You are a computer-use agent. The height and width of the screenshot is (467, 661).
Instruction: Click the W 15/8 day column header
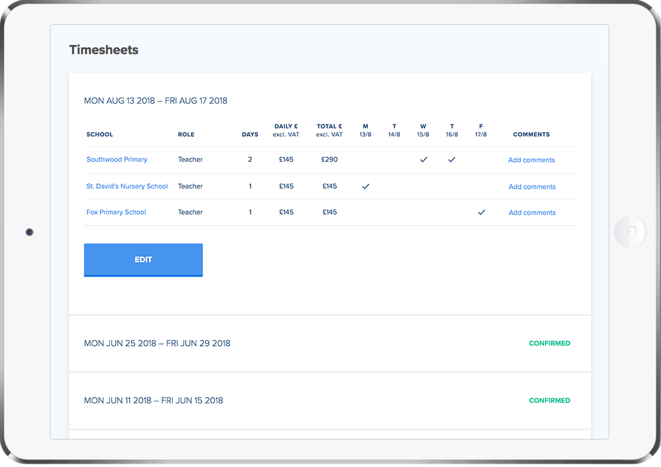click(423, 130)
